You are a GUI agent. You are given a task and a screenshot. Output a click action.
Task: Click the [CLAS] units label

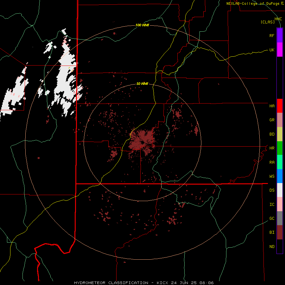click(x=268, y=22)
